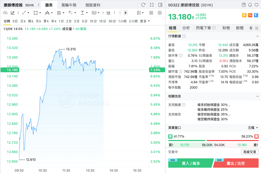Viewport: 261px width, 173px height.
Task: Click the info icon beside 支持融資
Action: (x=184, y=105)
